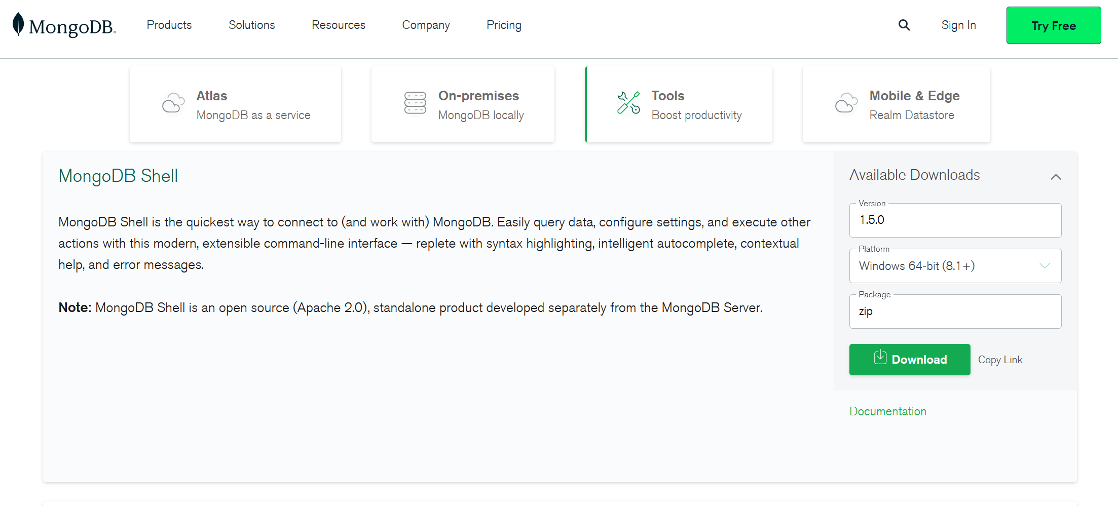Viewport: 1118px width, 506px height.
Task: Click the MongoDB leaf logo
Action: (18, 25)
